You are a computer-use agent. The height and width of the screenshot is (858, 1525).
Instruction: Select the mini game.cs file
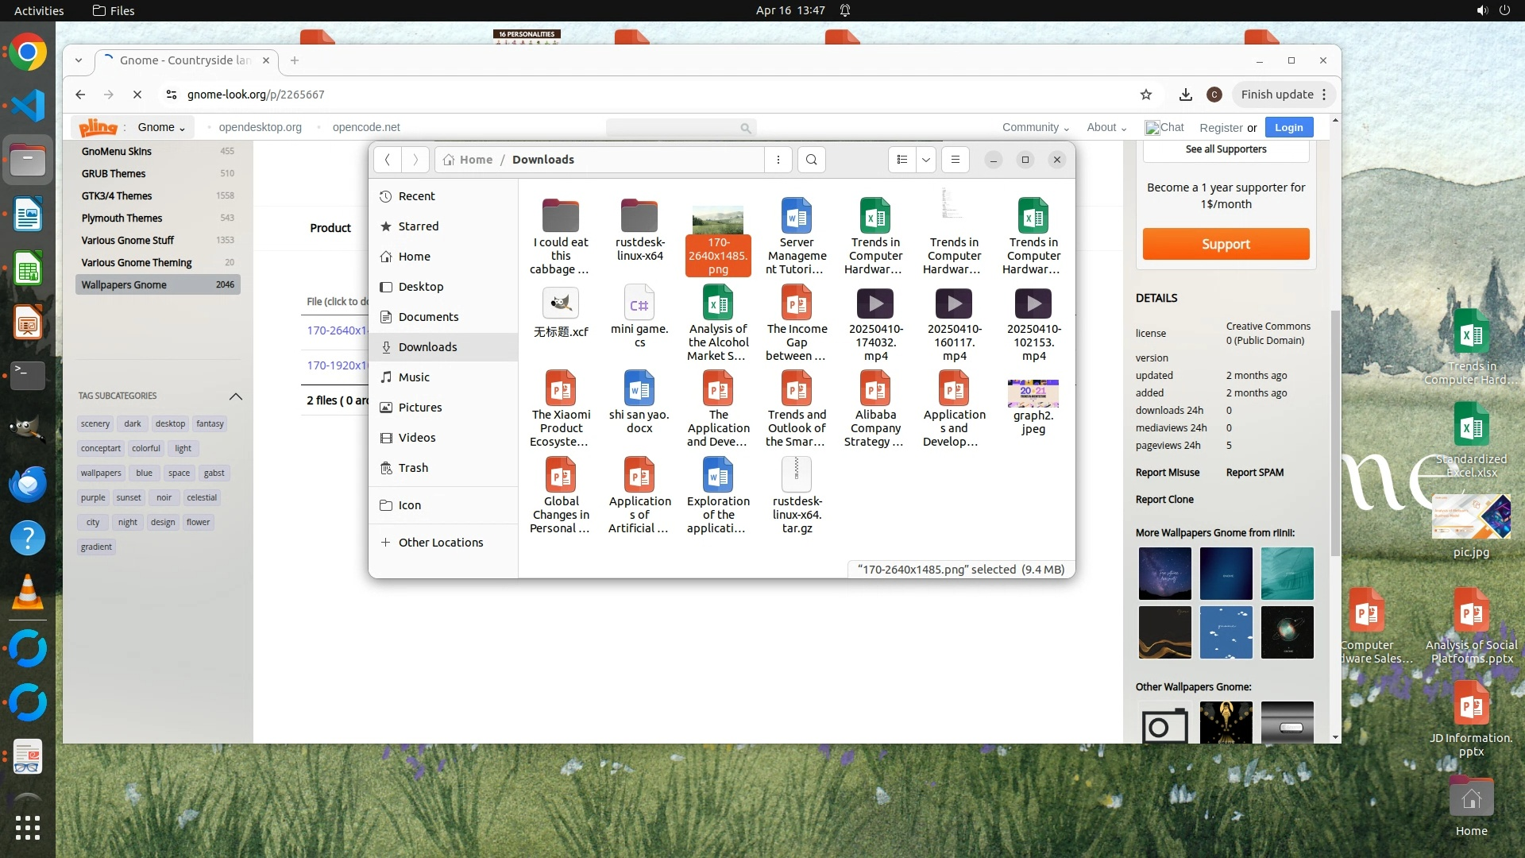[x=639, y=304]
